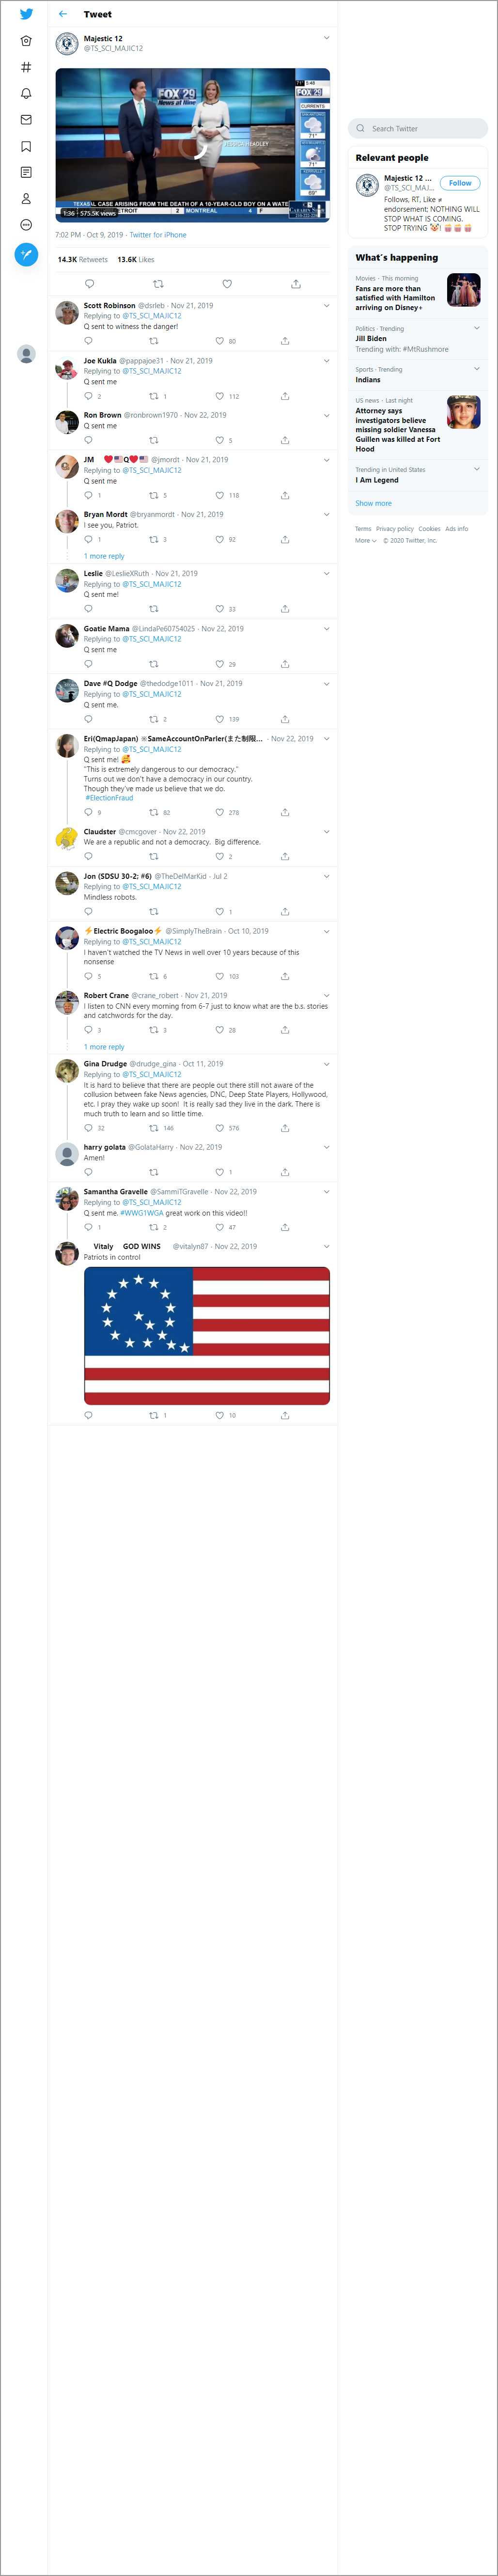Select the I Am Legend trending item
The image size is (498, 2576).
[377, 480]
